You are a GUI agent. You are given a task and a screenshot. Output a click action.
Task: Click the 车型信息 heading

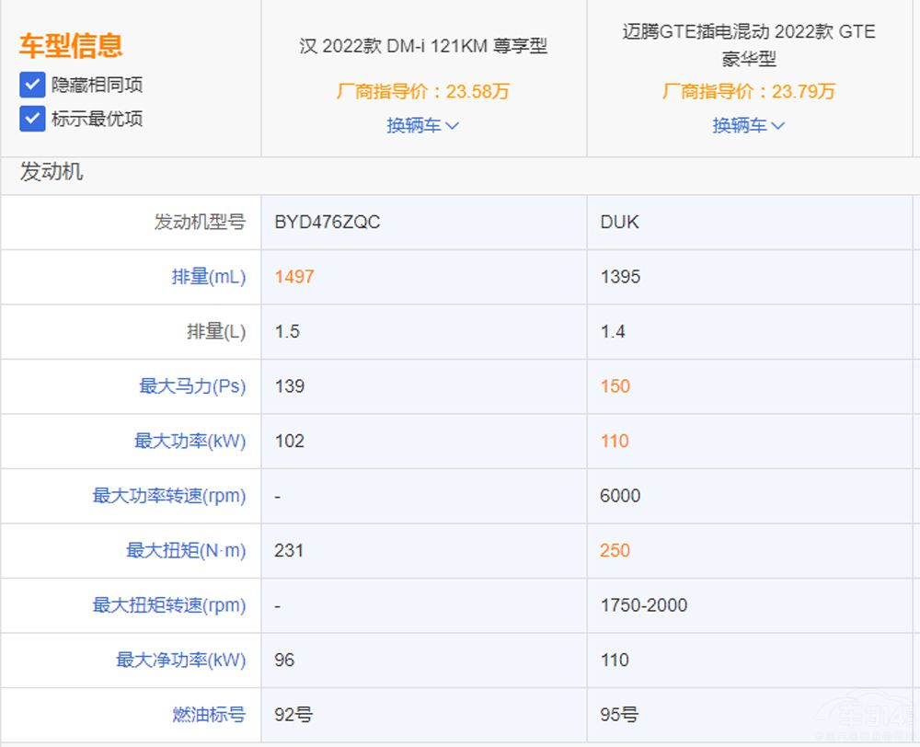point(71,45)
